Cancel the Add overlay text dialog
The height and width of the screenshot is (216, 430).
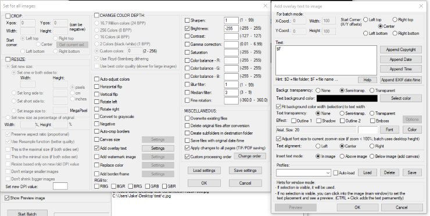point(401,207)
